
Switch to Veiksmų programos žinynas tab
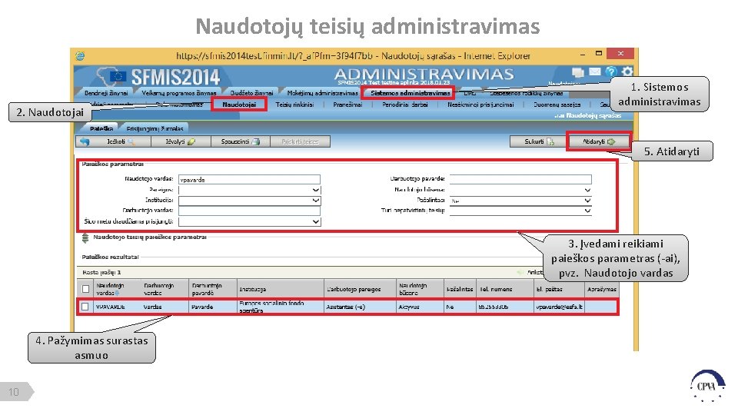tap(179, 93)
